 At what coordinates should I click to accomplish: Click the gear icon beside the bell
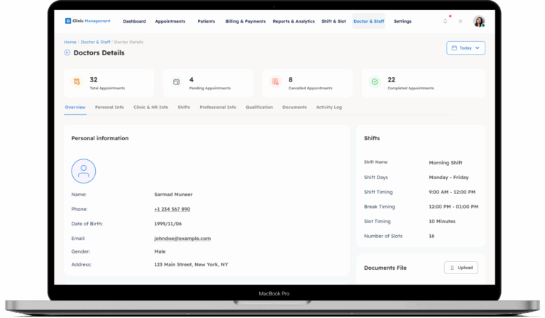click(x=461, y=21)
